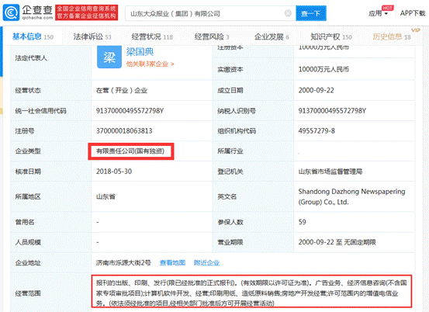Viewport: 429px width, 312px height.
Task: Select the status 在营（开业）企业
Action: tap(122, 90)
